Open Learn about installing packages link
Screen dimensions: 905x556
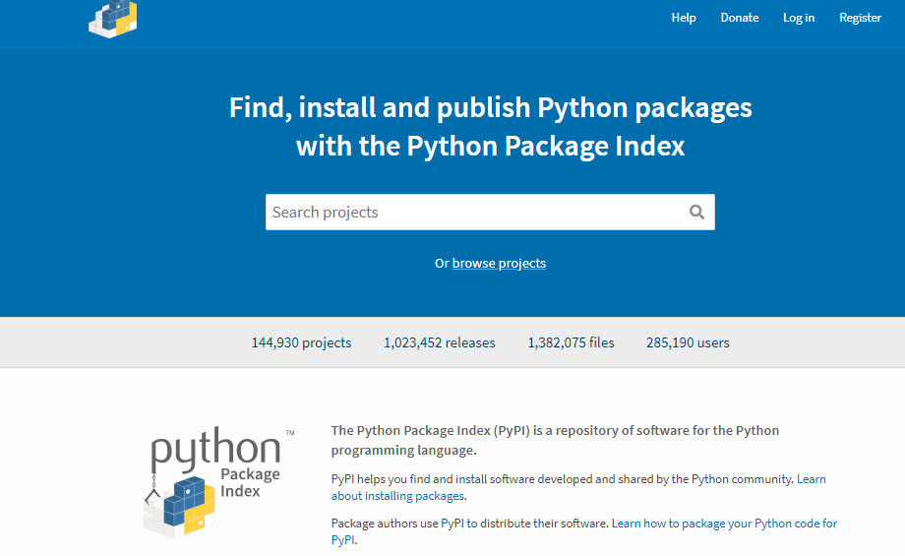click(578, 487)
